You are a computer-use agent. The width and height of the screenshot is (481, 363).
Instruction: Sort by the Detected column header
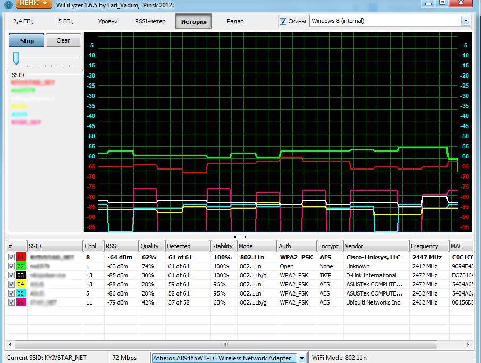point(188,246)
